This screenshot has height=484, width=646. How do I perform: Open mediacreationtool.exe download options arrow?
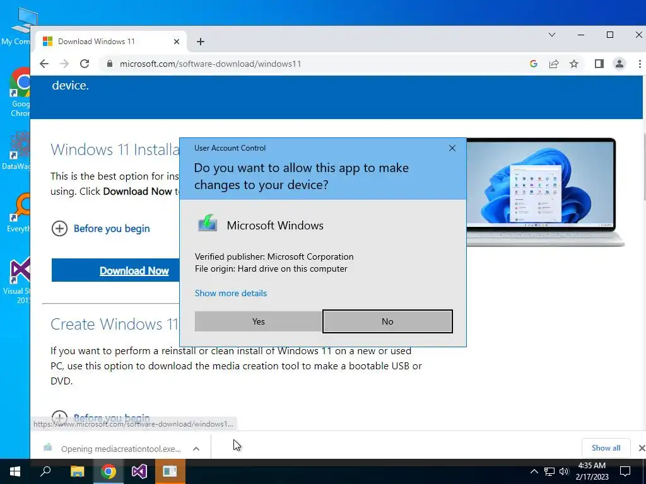coord(196,449)
